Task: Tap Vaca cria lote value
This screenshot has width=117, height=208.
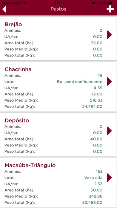Action: [93, 178]
